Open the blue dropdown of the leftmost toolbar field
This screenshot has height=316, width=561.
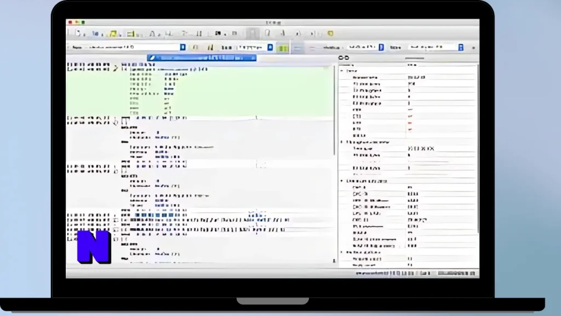182,47
